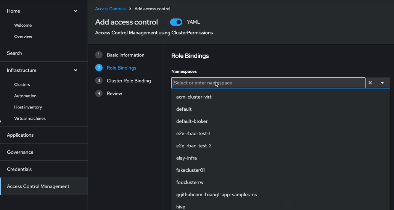Toggle the YAML switch
The image size is (394, 210).
coord(176,22)
